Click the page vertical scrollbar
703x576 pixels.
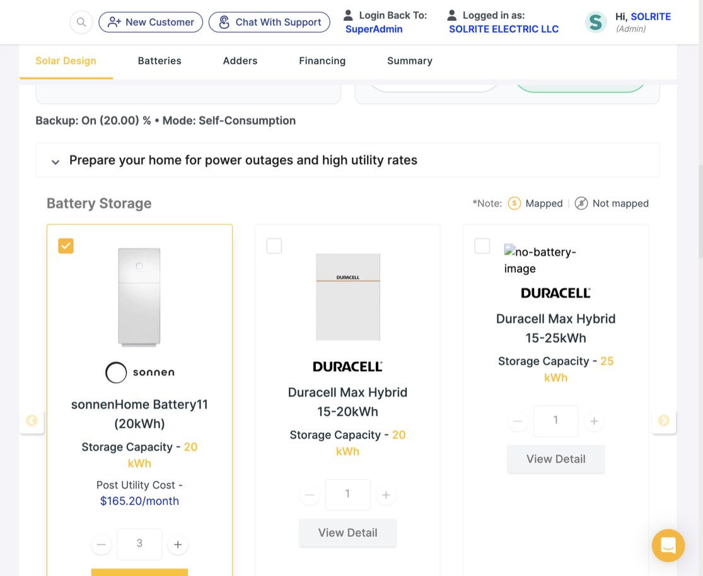[700, 210]
